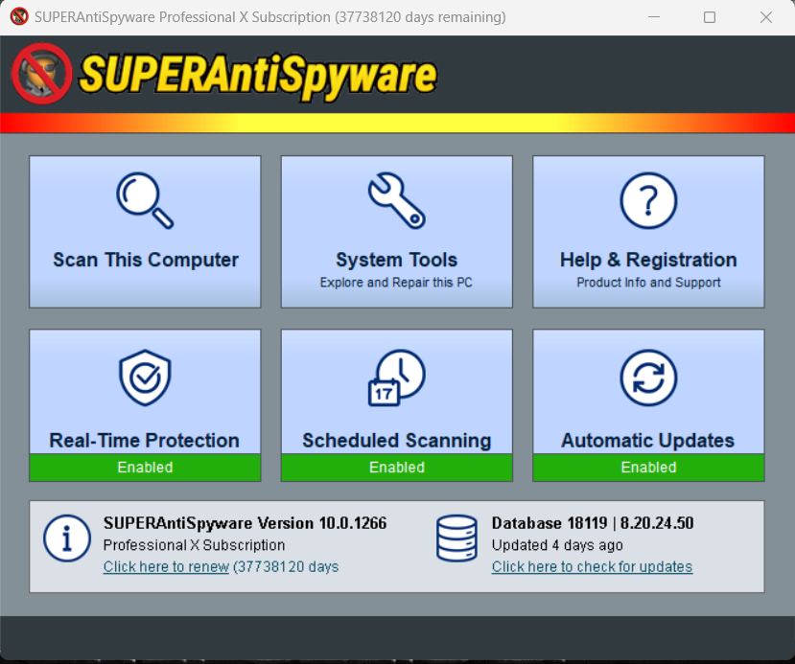Viewport: 795px width, 664px height.
Task: Toggle Automatic Updates Enabled status bar
Action: coord(648,467)
